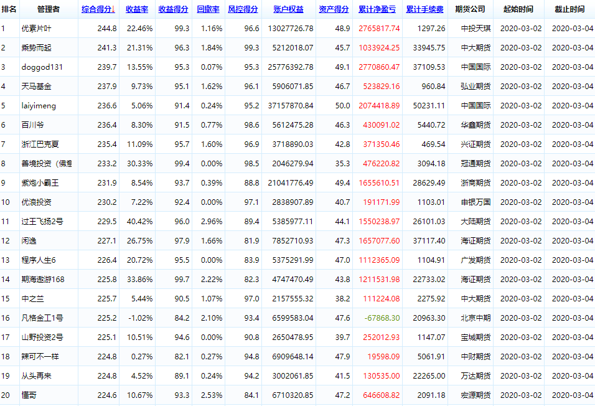
Task: Click return rate 40.42%
Action: tap(139, 222)
